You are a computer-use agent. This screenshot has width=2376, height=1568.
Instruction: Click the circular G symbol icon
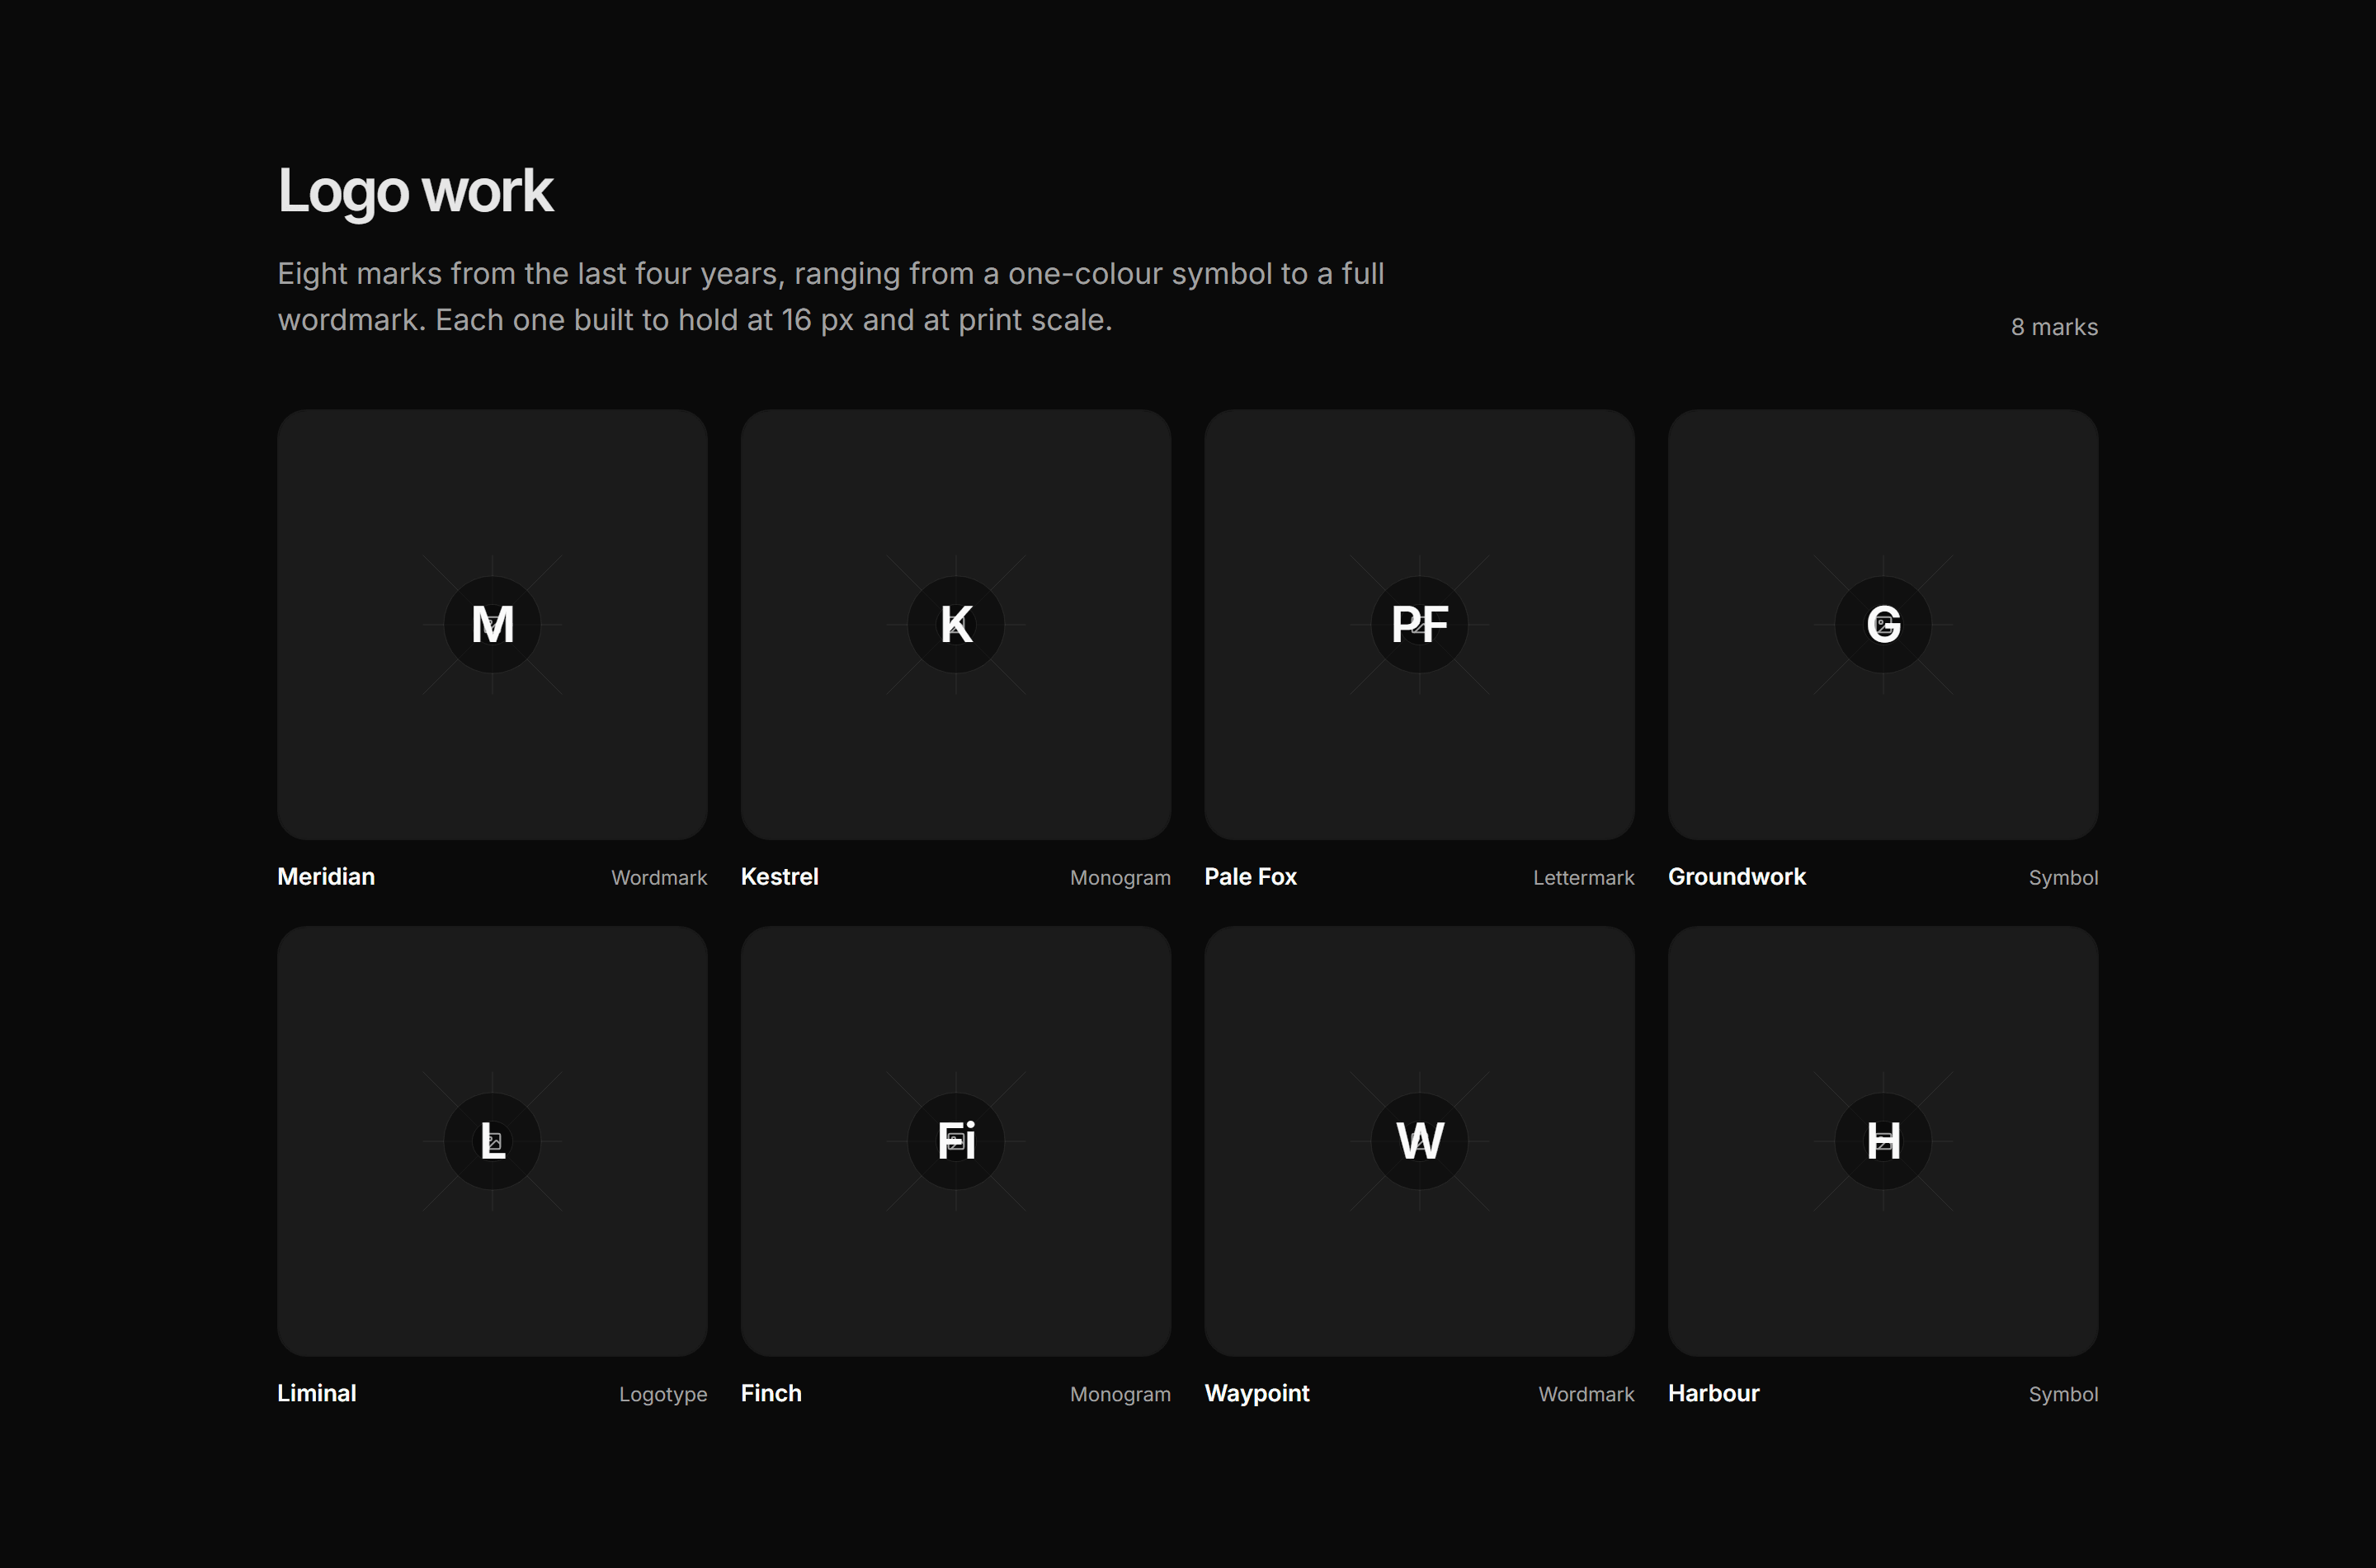pyautogui.click(x=1883, y=624)
